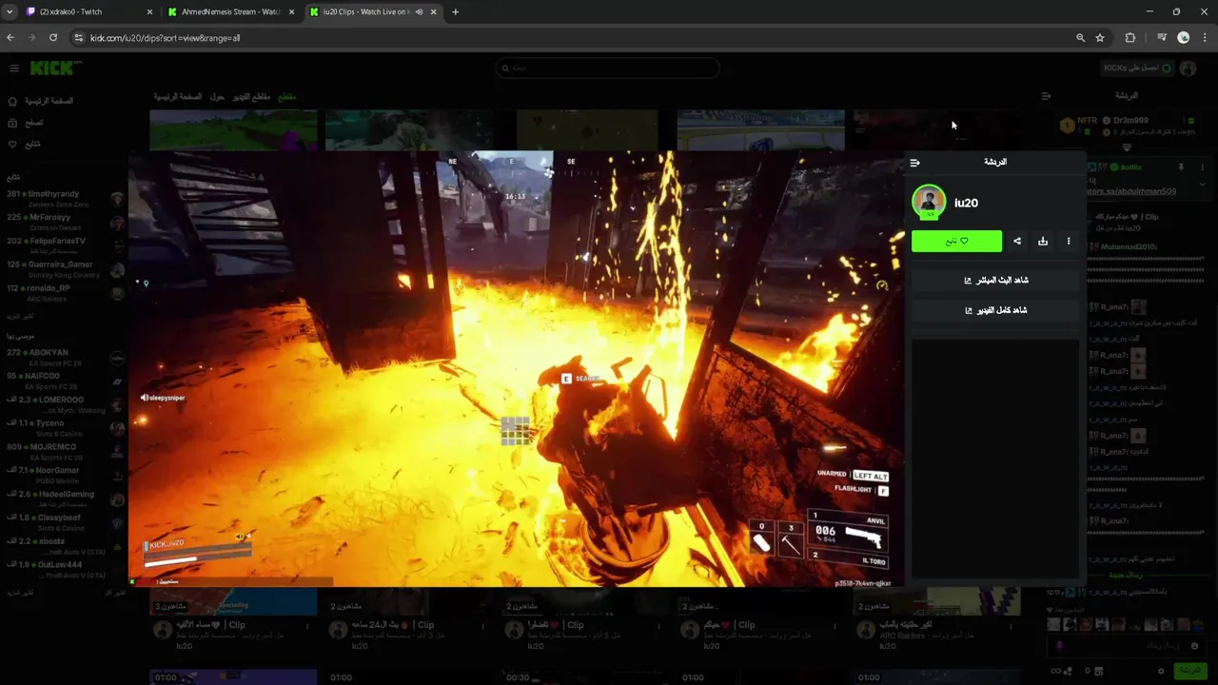This screenshot has width=1218, height=685.
Task: Click the iu20 channel name in clip panel
Action: 966,203
